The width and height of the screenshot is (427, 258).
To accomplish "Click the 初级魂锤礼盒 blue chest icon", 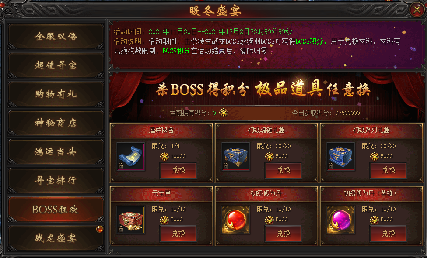I will [236, 157].
